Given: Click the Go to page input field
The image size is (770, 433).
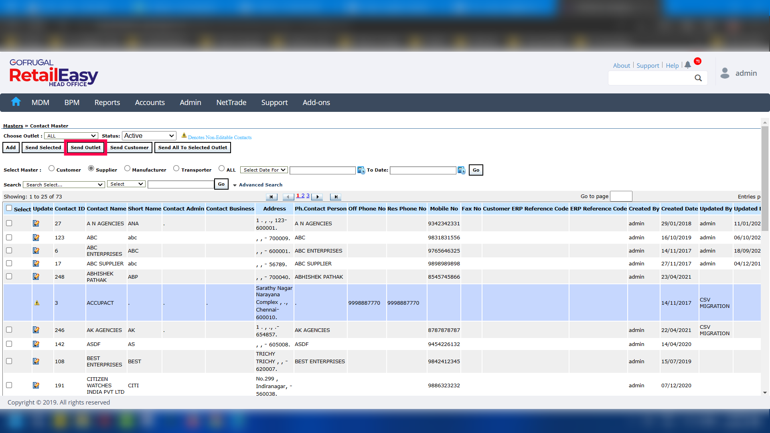Looking at the screenshot, I should pos(620,196).
